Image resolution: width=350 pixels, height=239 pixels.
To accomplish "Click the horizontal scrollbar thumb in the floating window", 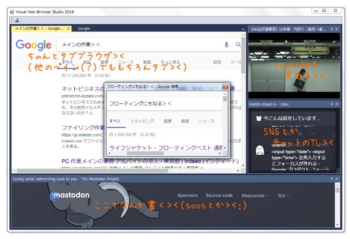I will pyautogui.click(x=145, y=154).
